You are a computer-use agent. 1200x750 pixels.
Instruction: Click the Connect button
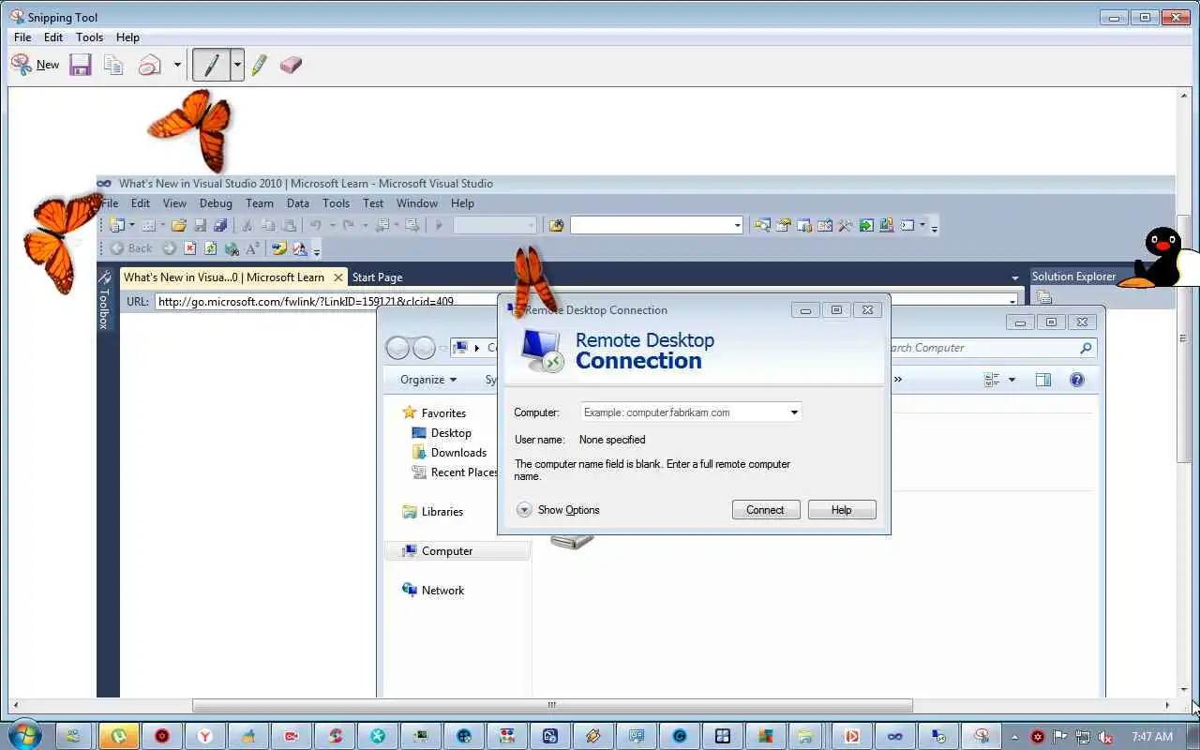(x=765, y=510)
